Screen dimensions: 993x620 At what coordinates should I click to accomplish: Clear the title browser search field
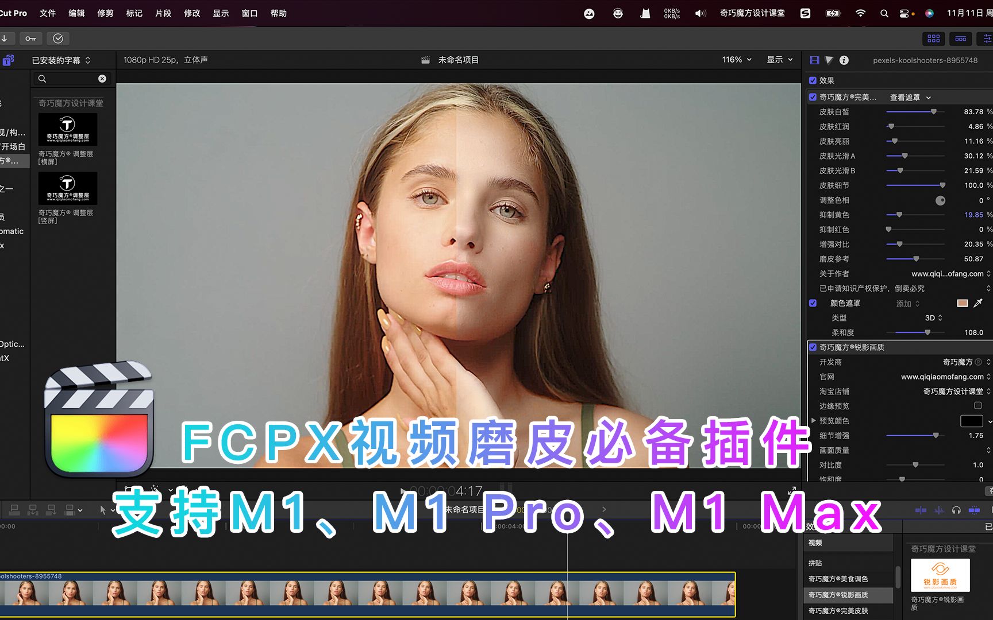coord(102,79)
